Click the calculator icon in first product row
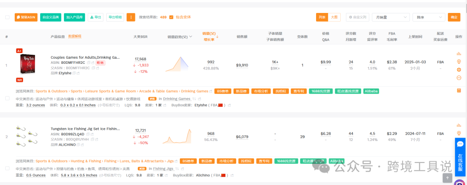The height and width of the screenshot is (185, 467). coord(459,91)
